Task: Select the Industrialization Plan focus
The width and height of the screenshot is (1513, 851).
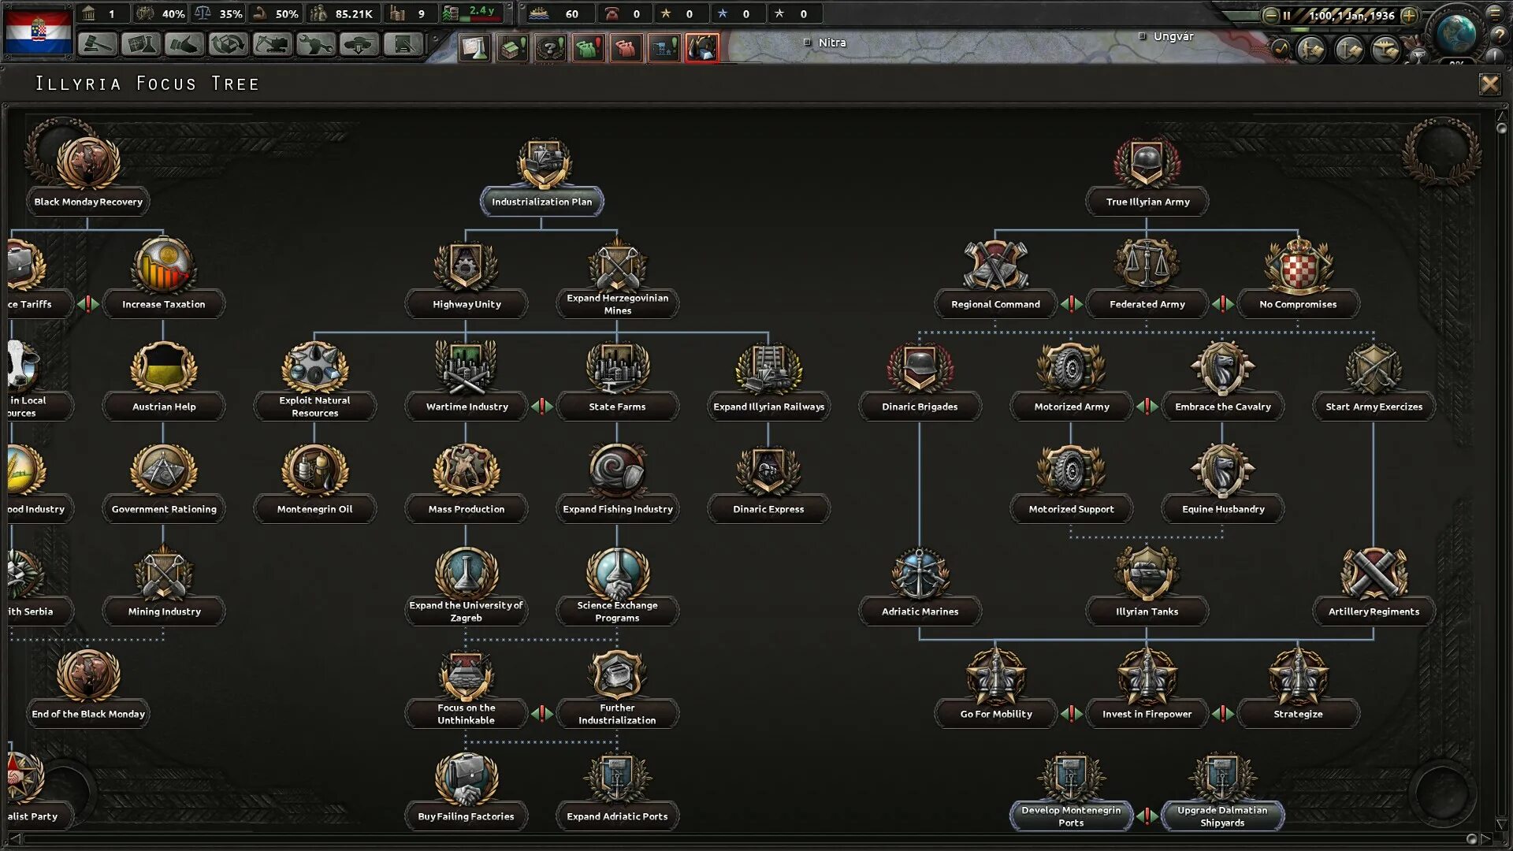Action: (x=542, y=201)
